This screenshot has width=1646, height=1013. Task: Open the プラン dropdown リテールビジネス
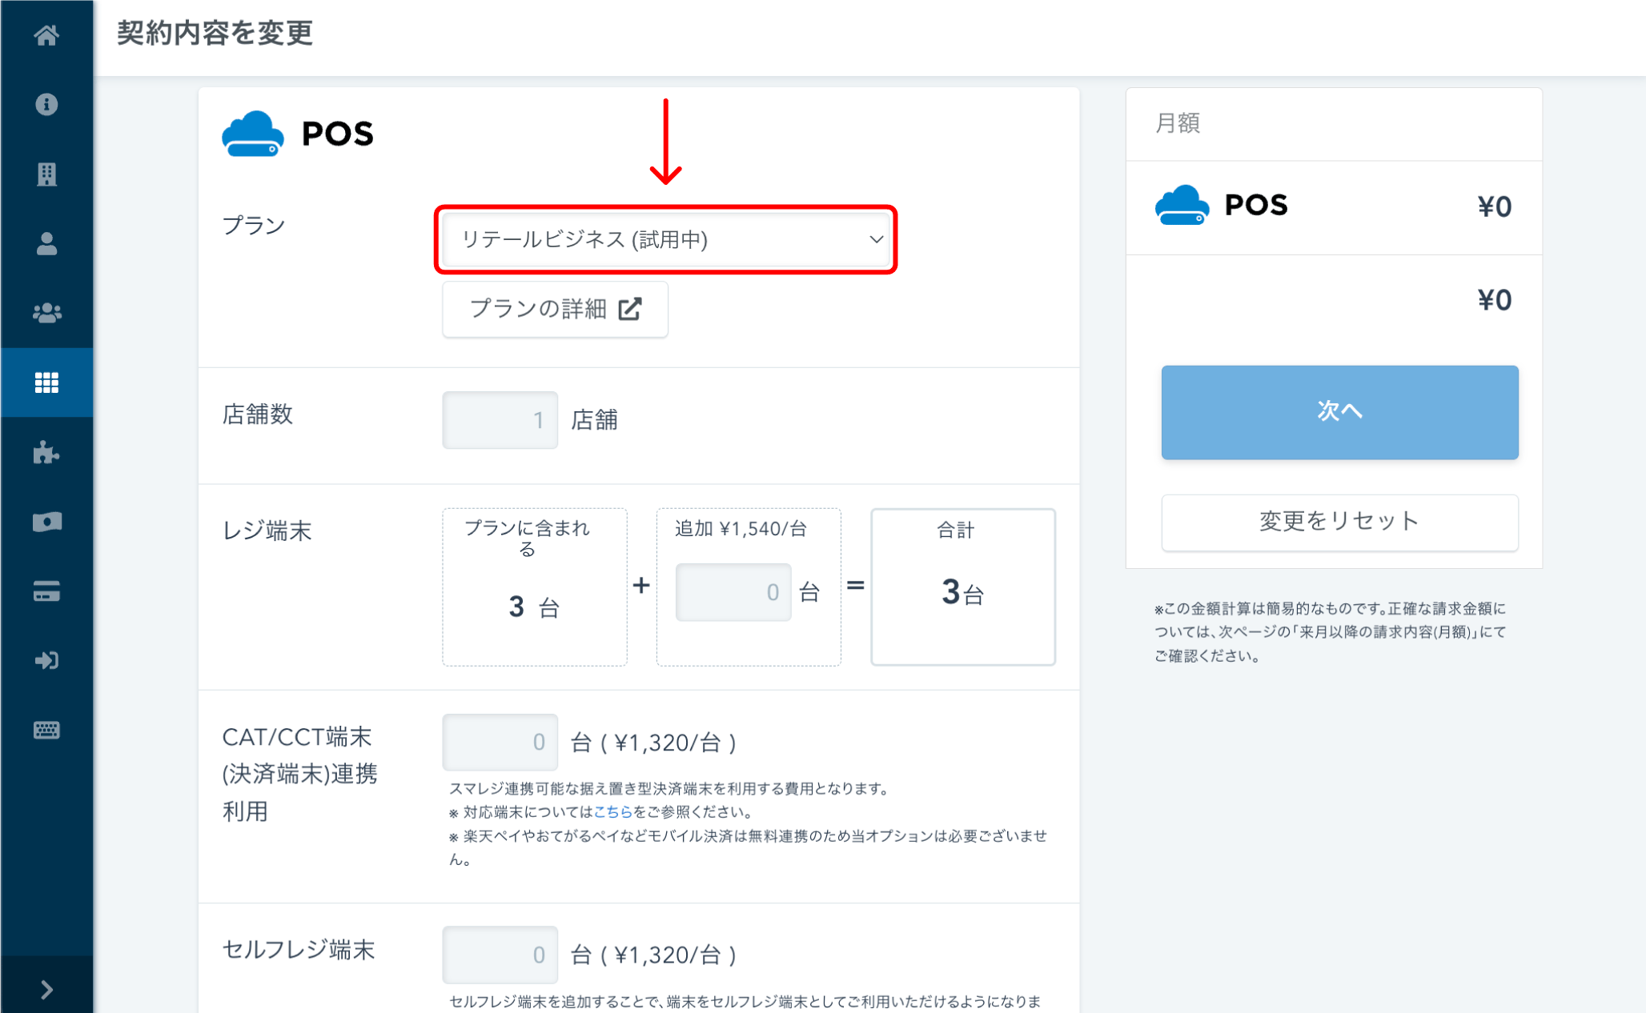[666, 239]
